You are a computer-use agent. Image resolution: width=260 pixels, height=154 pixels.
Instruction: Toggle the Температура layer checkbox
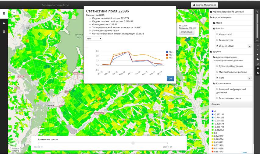coord(217,40)
